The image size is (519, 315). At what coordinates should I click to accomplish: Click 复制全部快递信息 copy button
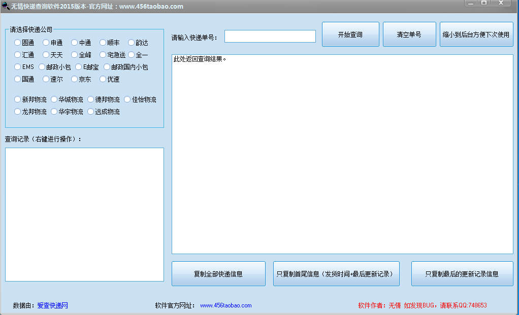click(x=218, y=273)
